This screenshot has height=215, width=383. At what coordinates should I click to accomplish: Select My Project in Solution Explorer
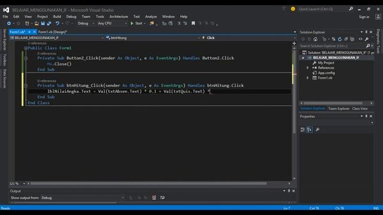point(326,63)
